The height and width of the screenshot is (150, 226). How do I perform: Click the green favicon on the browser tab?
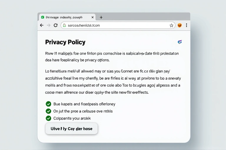pyautogui.click(x=43, y=18)
